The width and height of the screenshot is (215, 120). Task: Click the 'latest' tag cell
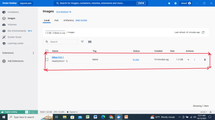tap(95, 59)
